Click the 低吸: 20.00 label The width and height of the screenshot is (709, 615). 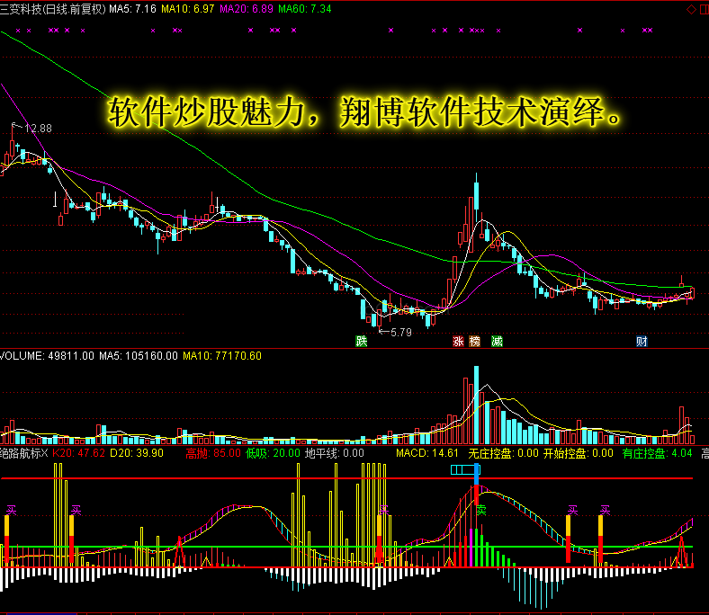[x=273, y=453]
